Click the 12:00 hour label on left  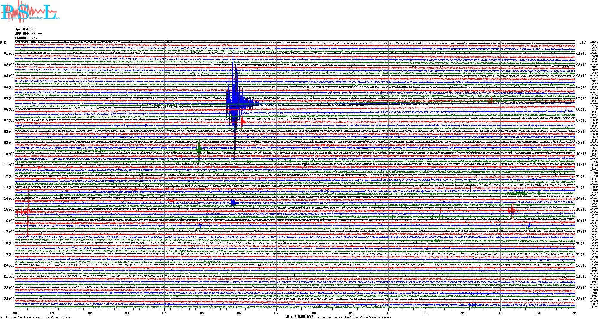(x=9, y=176)
